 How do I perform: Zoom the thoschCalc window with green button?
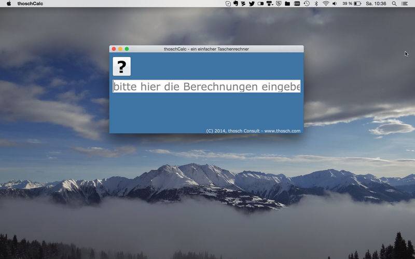127,49
